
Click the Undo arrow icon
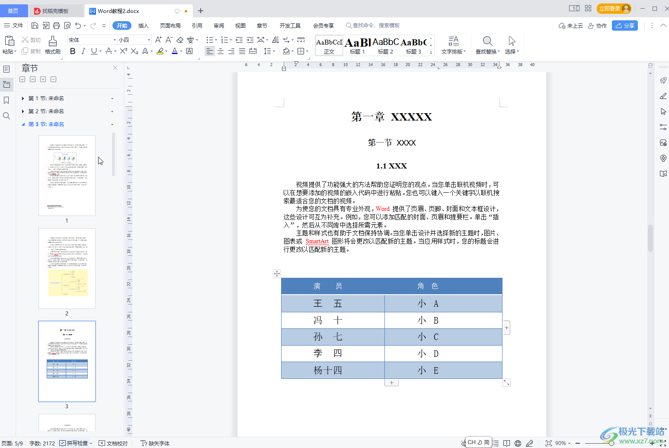[78, 25]
